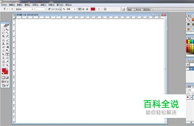Select the Notes tool
Image resolution: width=194 pixels, height=126 pixels.
pos(3,62)
